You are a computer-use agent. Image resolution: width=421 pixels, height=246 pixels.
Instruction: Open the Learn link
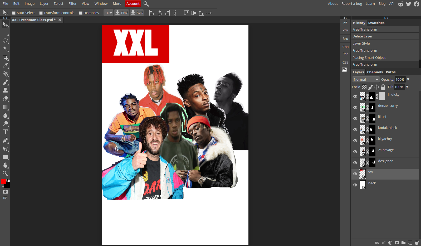[370, 4]
